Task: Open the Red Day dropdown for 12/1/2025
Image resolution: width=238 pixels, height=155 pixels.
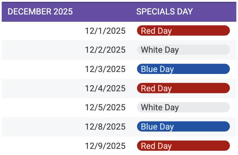Action: pyautogui.click(x=183, y=31)
